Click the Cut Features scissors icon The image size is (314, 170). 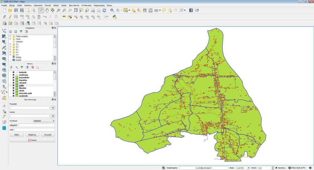pos(45,17)
